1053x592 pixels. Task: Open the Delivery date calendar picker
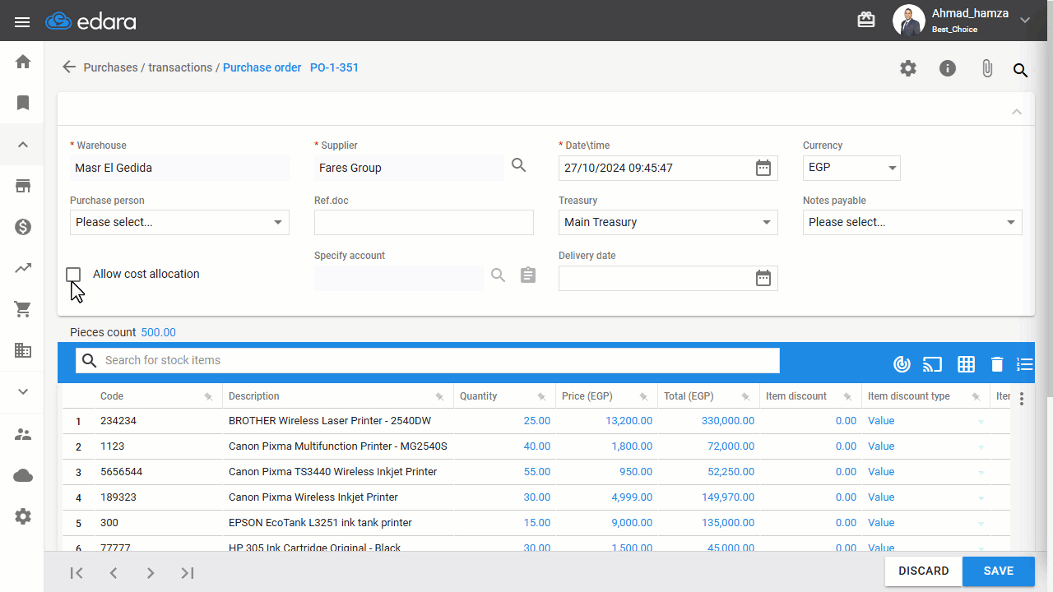(x=763, y=278)
